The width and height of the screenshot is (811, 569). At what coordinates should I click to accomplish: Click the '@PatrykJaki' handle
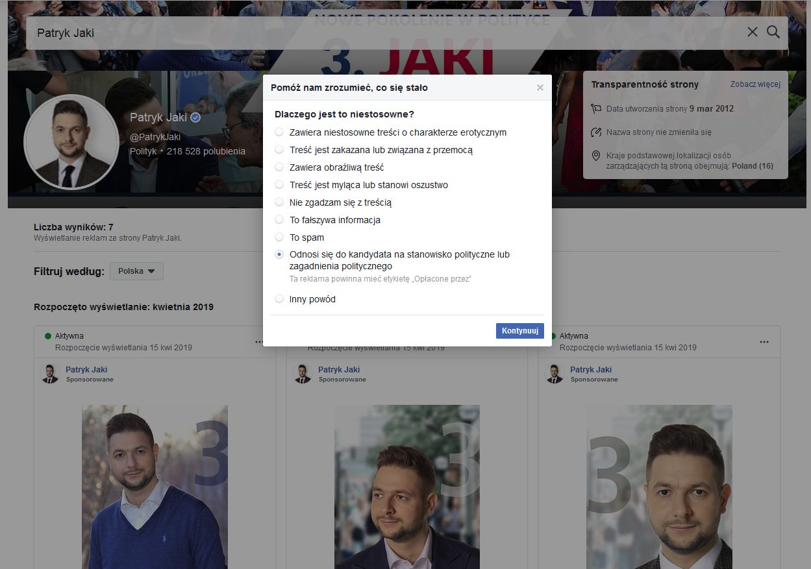tap(155, 137)
